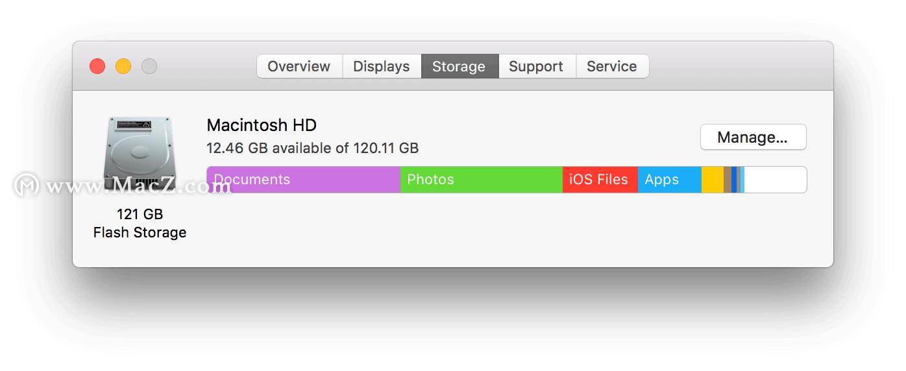The image size is (906, 371).
Task: Click the blue Apps storage segment
Action: (x=669, y=180)
